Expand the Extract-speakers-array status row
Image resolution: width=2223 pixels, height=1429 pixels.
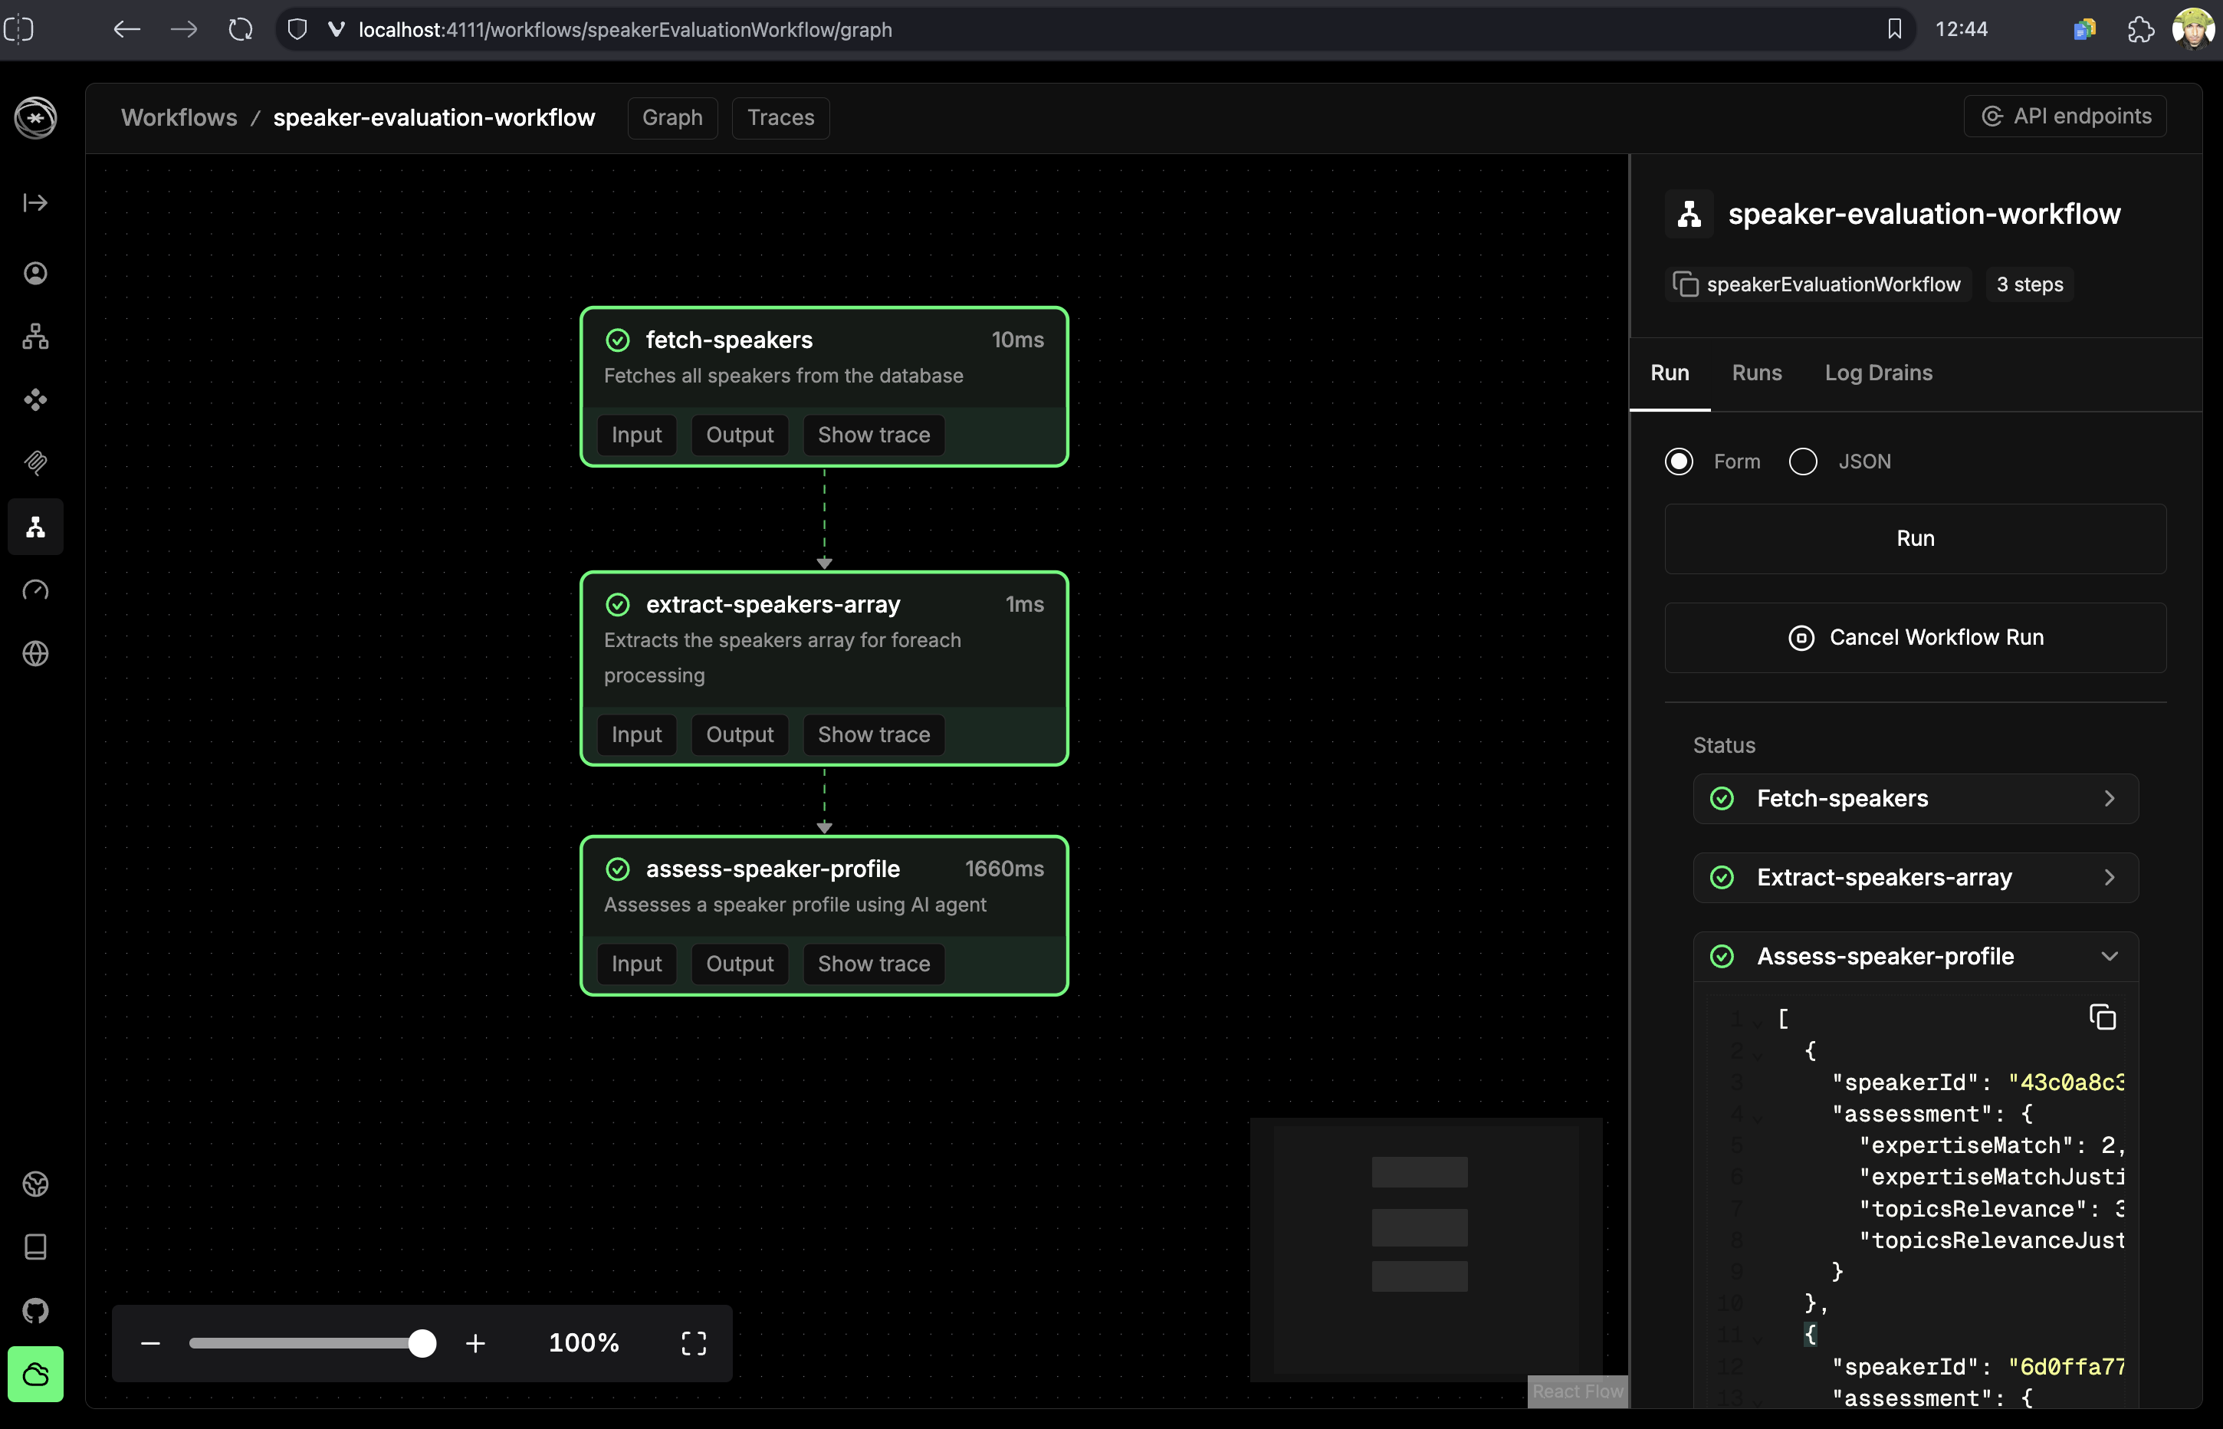coord(2109,877)
